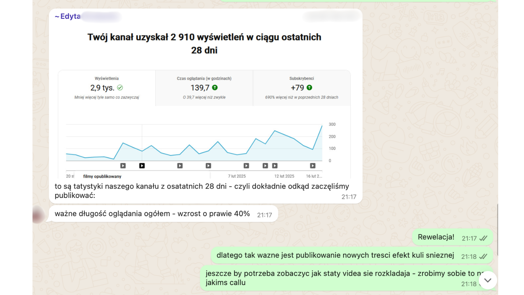Viewport: 524px width, 295px height.
Task: Select the 'Rewelacja!' message bubble
Action: (x=436, y=237)
